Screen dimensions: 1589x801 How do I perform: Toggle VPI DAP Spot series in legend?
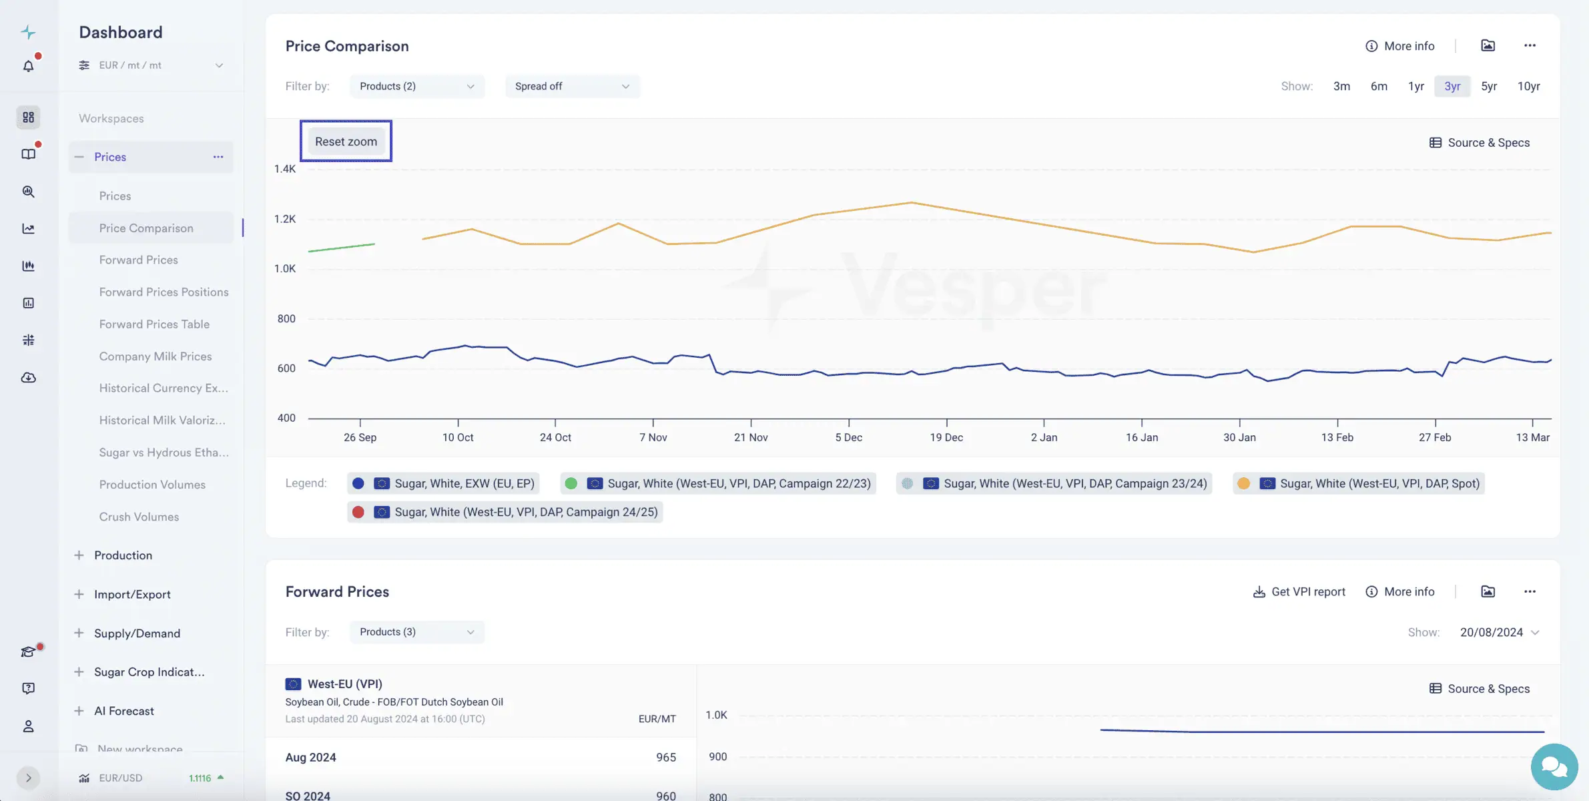pyautogui.click(x=1359, y=483)
